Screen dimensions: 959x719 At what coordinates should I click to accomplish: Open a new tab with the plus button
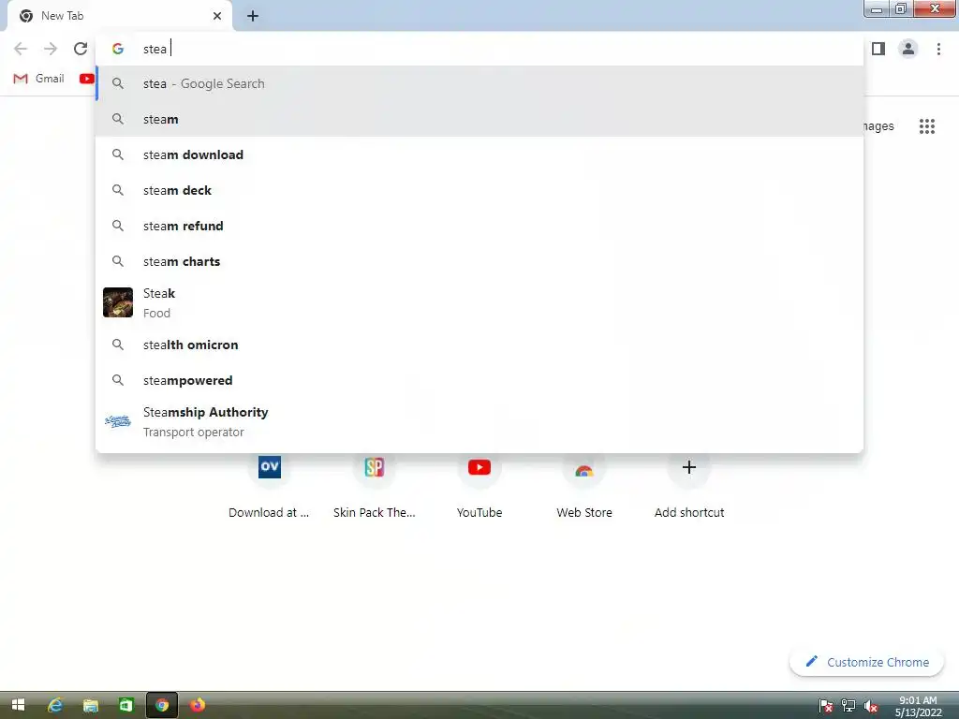[253, 16]
